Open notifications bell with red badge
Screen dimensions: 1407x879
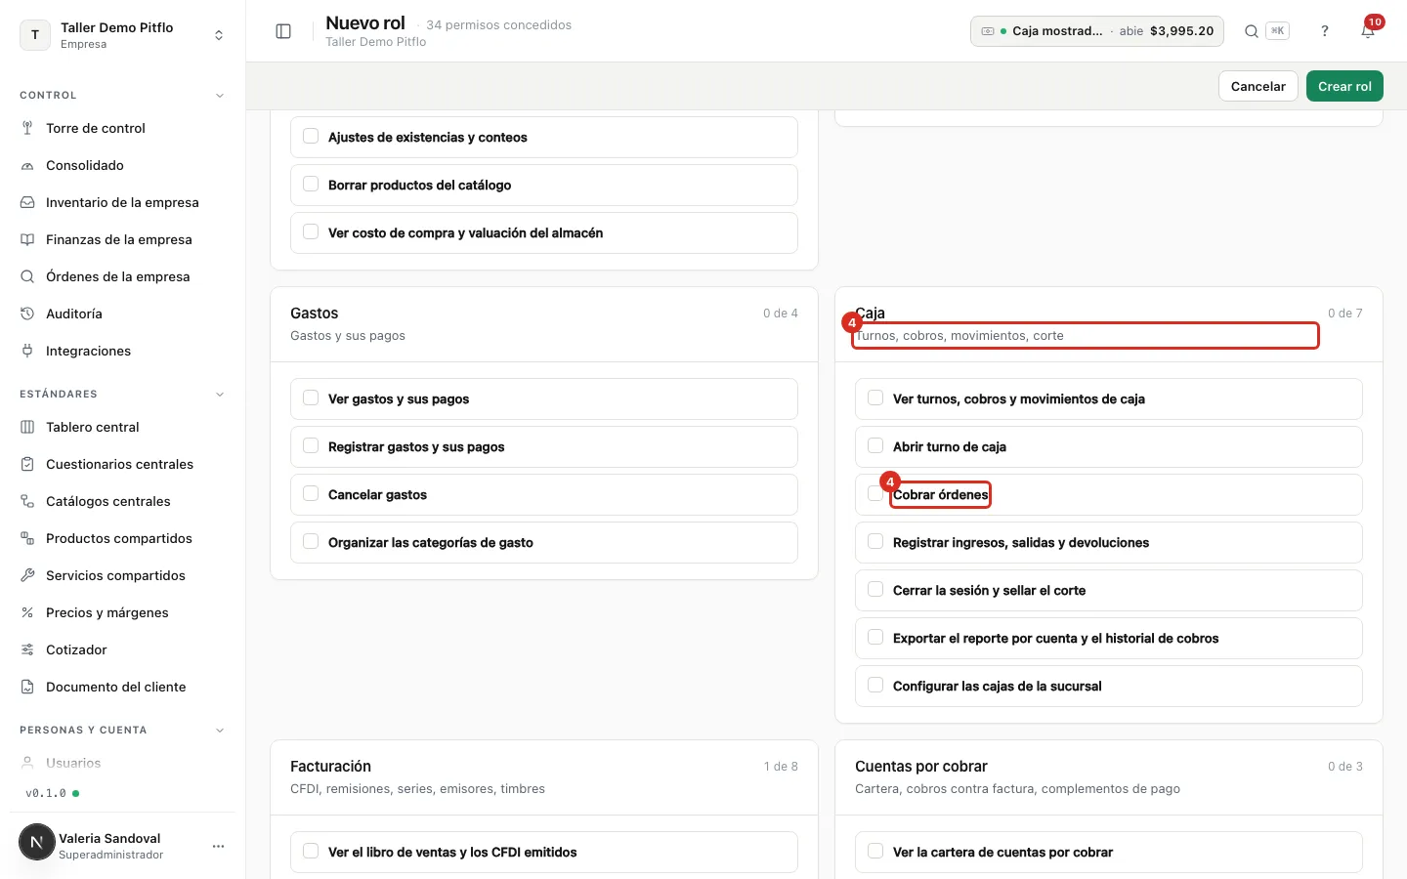pyautogui.click(x=1368, y=31)
